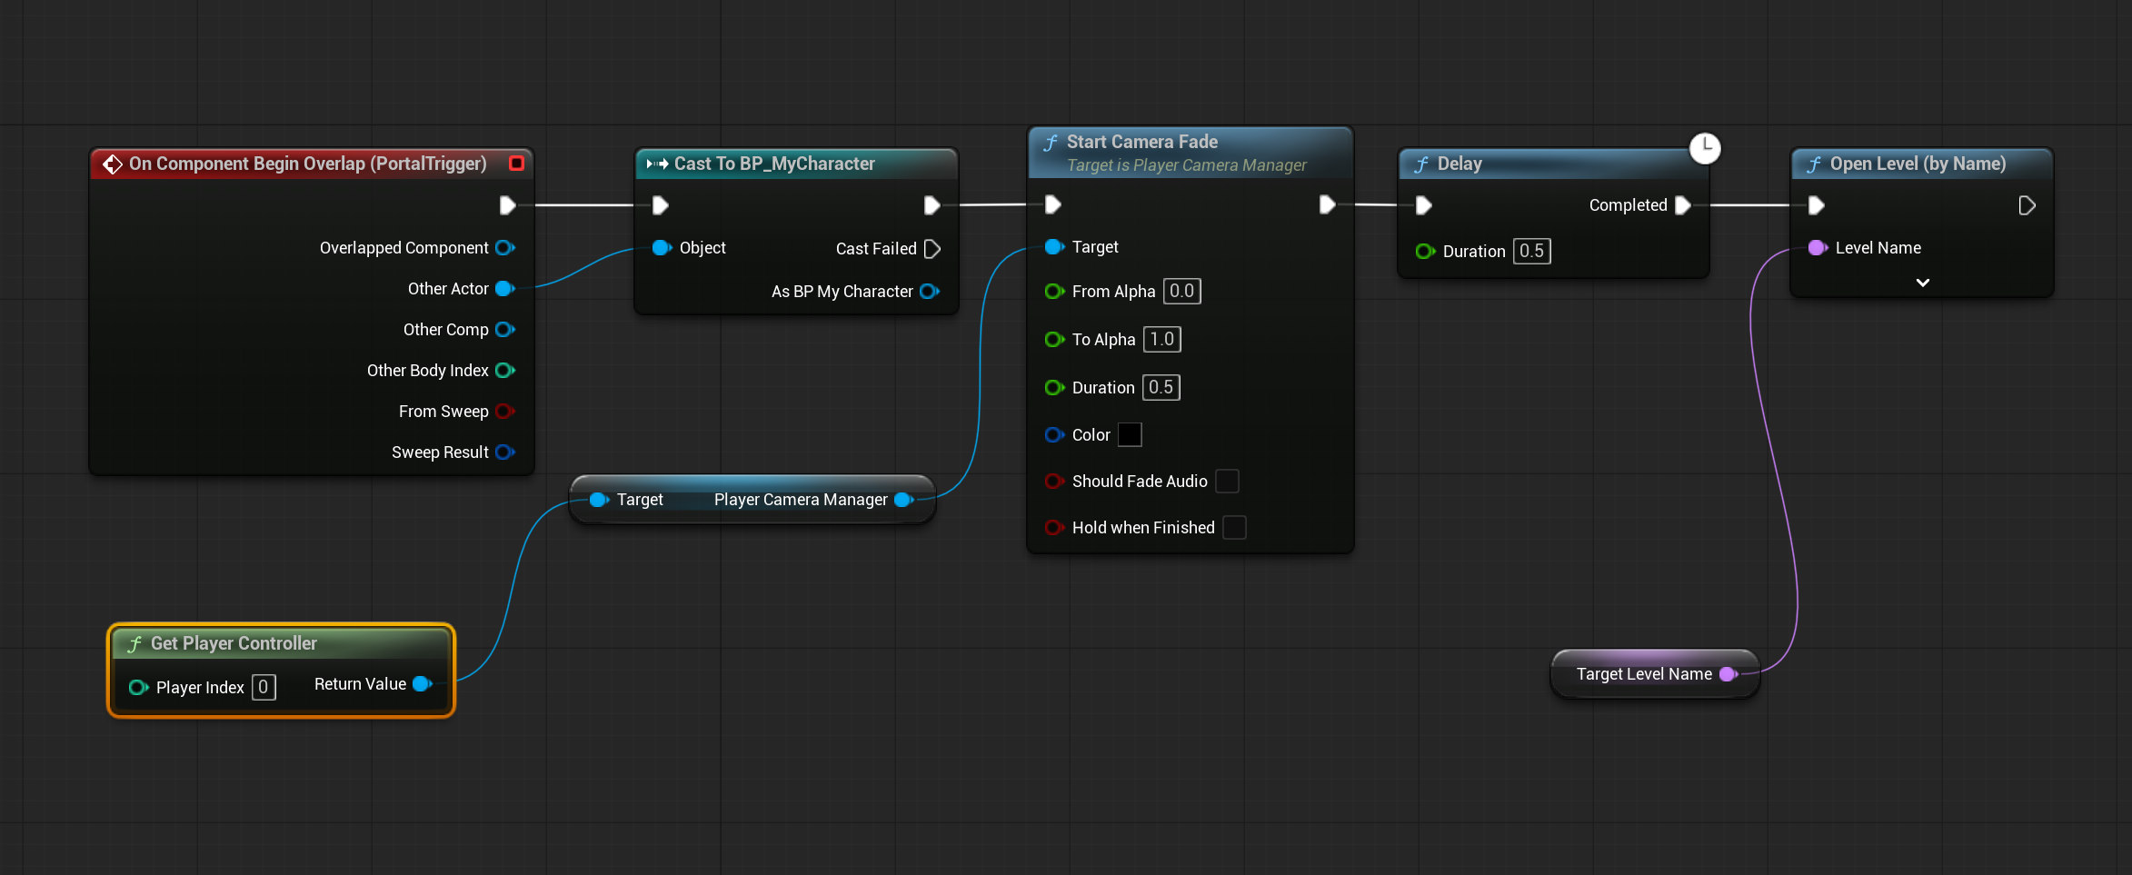
Task: Expand the Open Level node advanced pins
Action: point(1922,283)
